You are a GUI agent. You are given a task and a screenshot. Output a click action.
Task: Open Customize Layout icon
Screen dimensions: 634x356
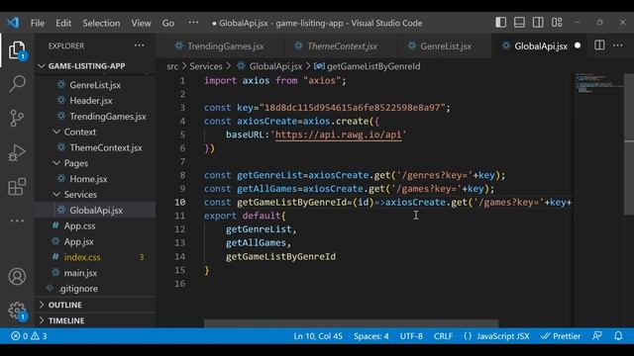point(557,23)
